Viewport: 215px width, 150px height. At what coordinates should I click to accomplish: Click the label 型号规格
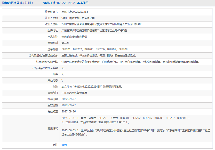[53, 49]
